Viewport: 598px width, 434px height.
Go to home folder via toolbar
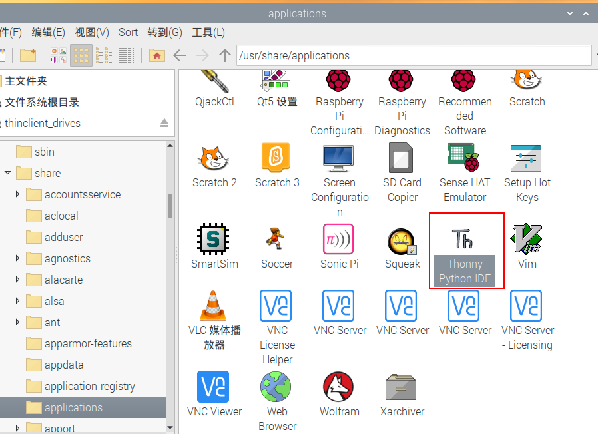click(x=156, y=55)
